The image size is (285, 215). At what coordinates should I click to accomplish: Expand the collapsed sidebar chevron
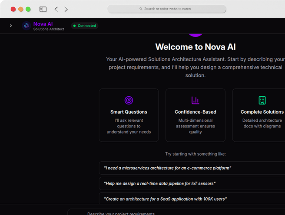coord(11,26)
